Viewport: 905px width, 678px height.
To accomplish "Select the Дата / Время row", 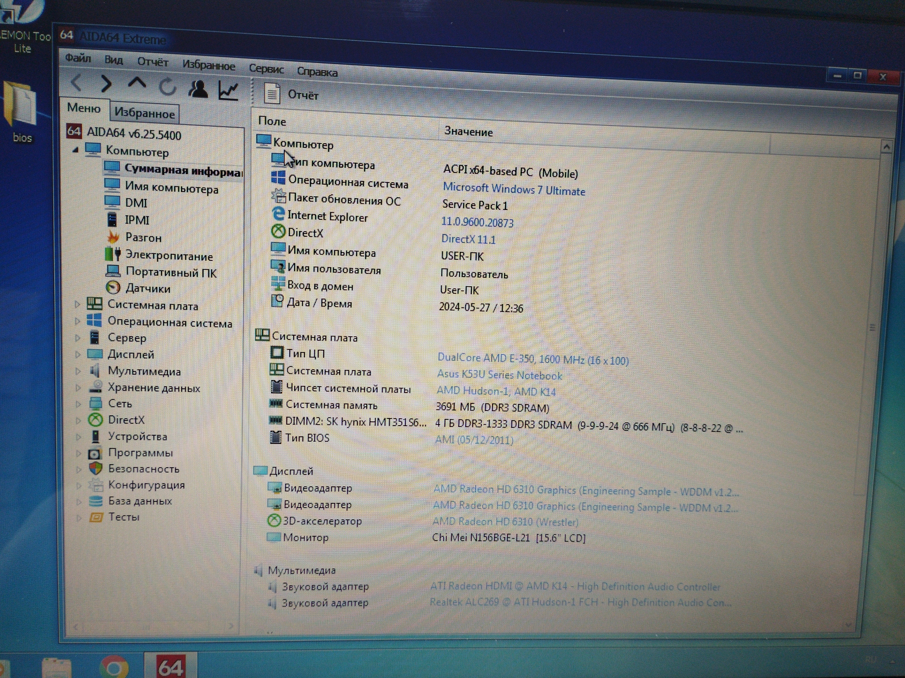I will point(397,305).
